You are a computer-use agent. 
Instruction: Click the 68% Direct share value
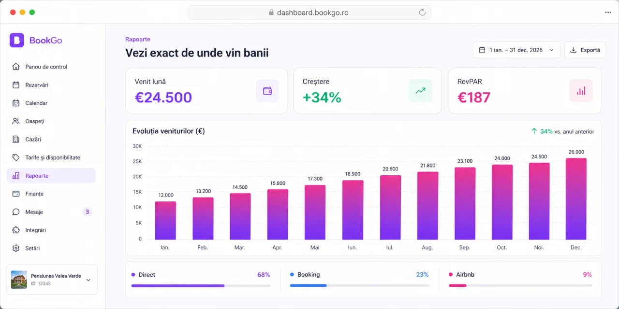tap(264, 275)
